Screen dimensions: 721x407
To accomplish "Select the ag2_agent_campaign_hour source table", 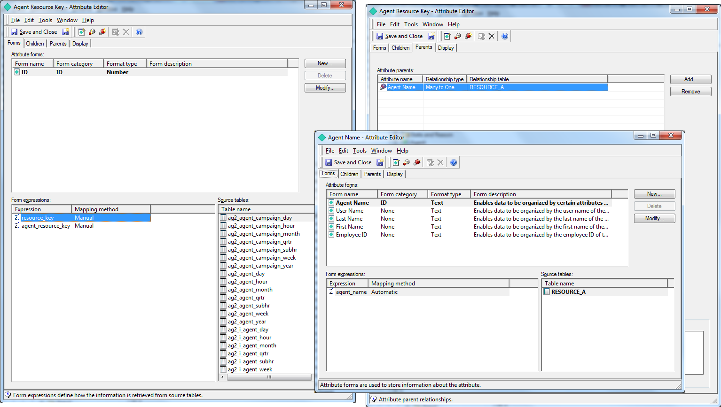I will pyautogui.click(x=261, y=226).
